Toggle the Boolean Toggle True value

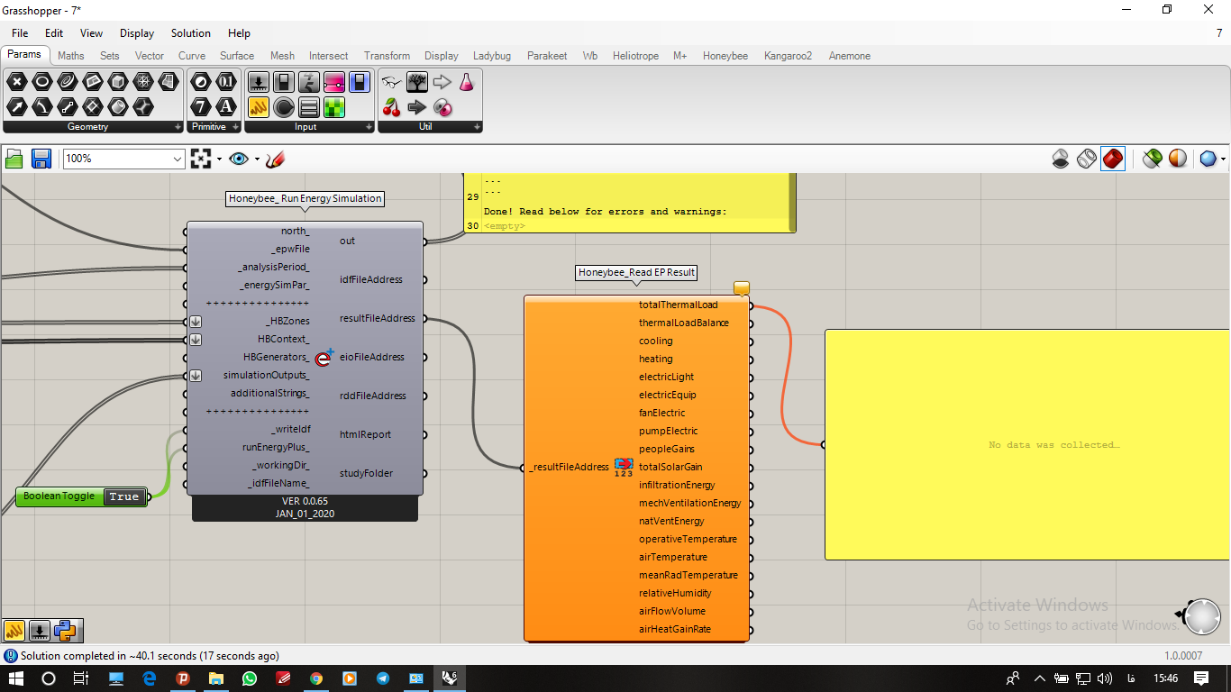[x=124, y=496]
